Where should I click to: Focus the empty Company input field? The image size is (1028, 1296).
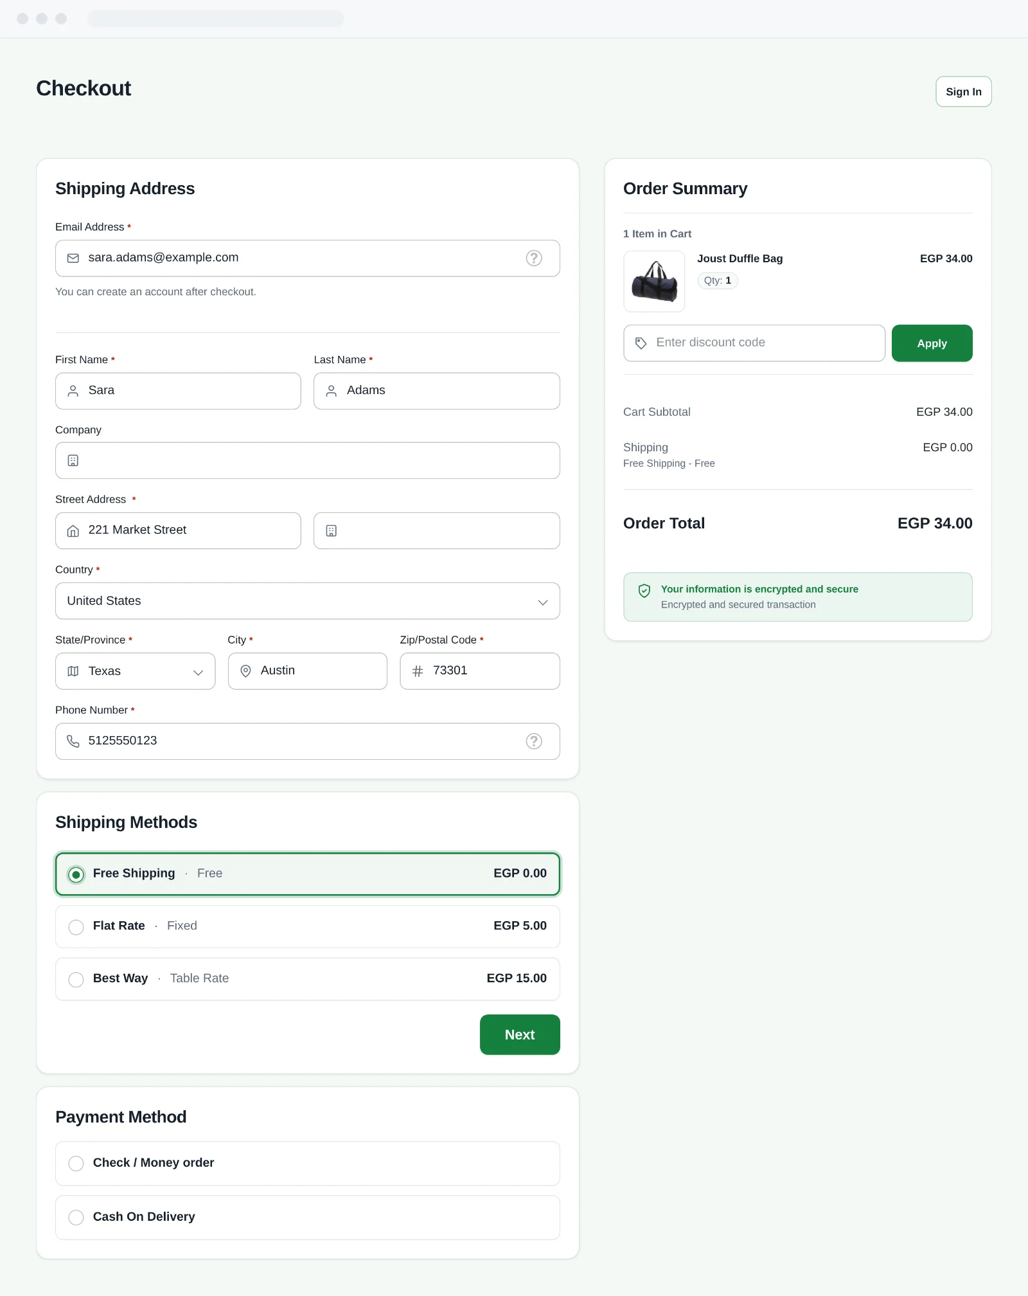tap(308, 460)
